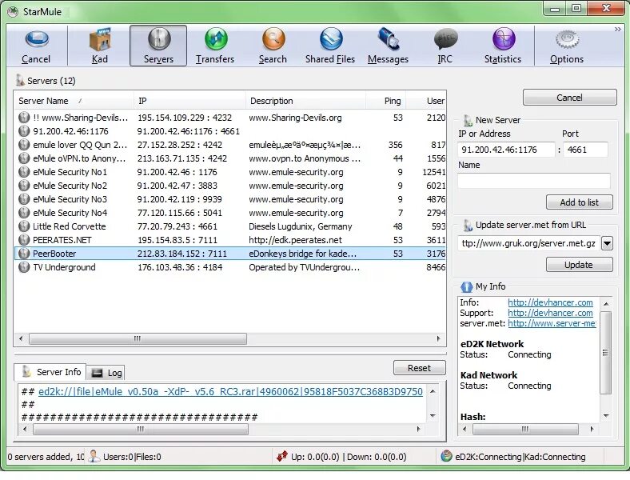
Task: Click the Cancel toolbar icon
Action: tap(36, 46)
